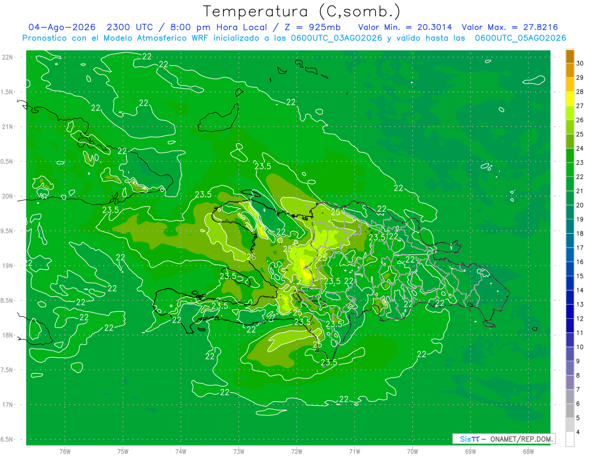Click the '15' color scale label

(580, 276)
